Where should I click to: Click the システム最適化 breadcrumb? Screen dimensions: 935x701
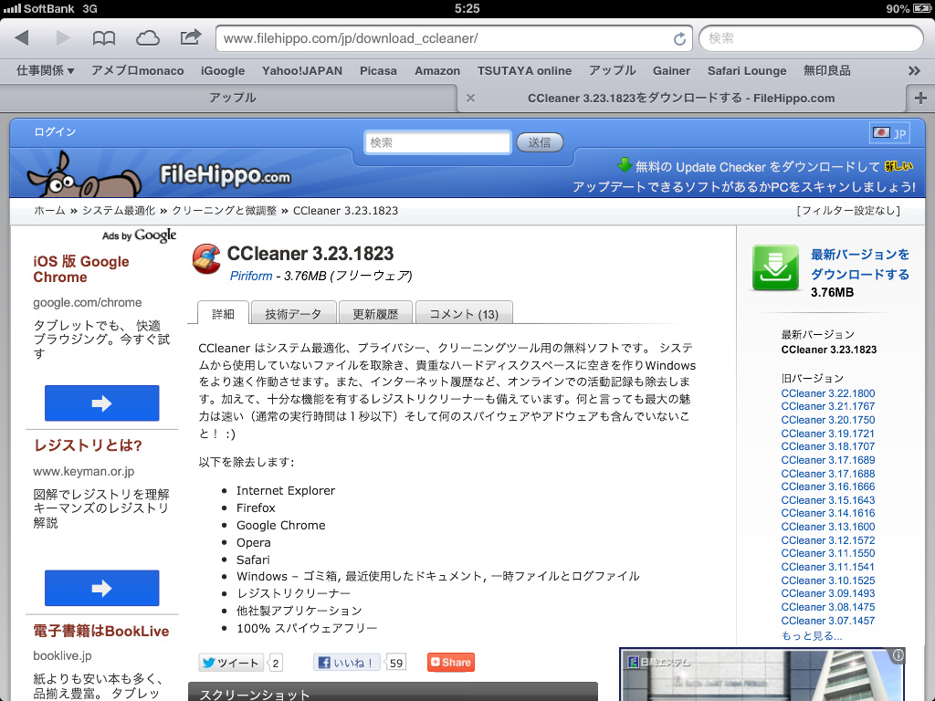119,211
